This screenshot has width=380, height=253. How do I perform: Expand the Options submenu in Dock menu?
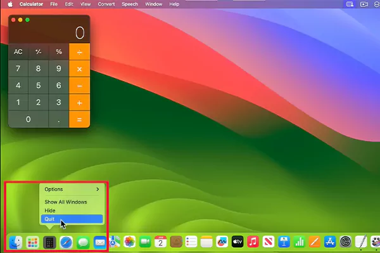pos(72,189)
